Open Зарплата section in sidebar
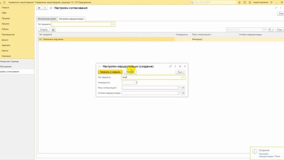The height and width of the screenshot is (160, 284). click(6, 45)
